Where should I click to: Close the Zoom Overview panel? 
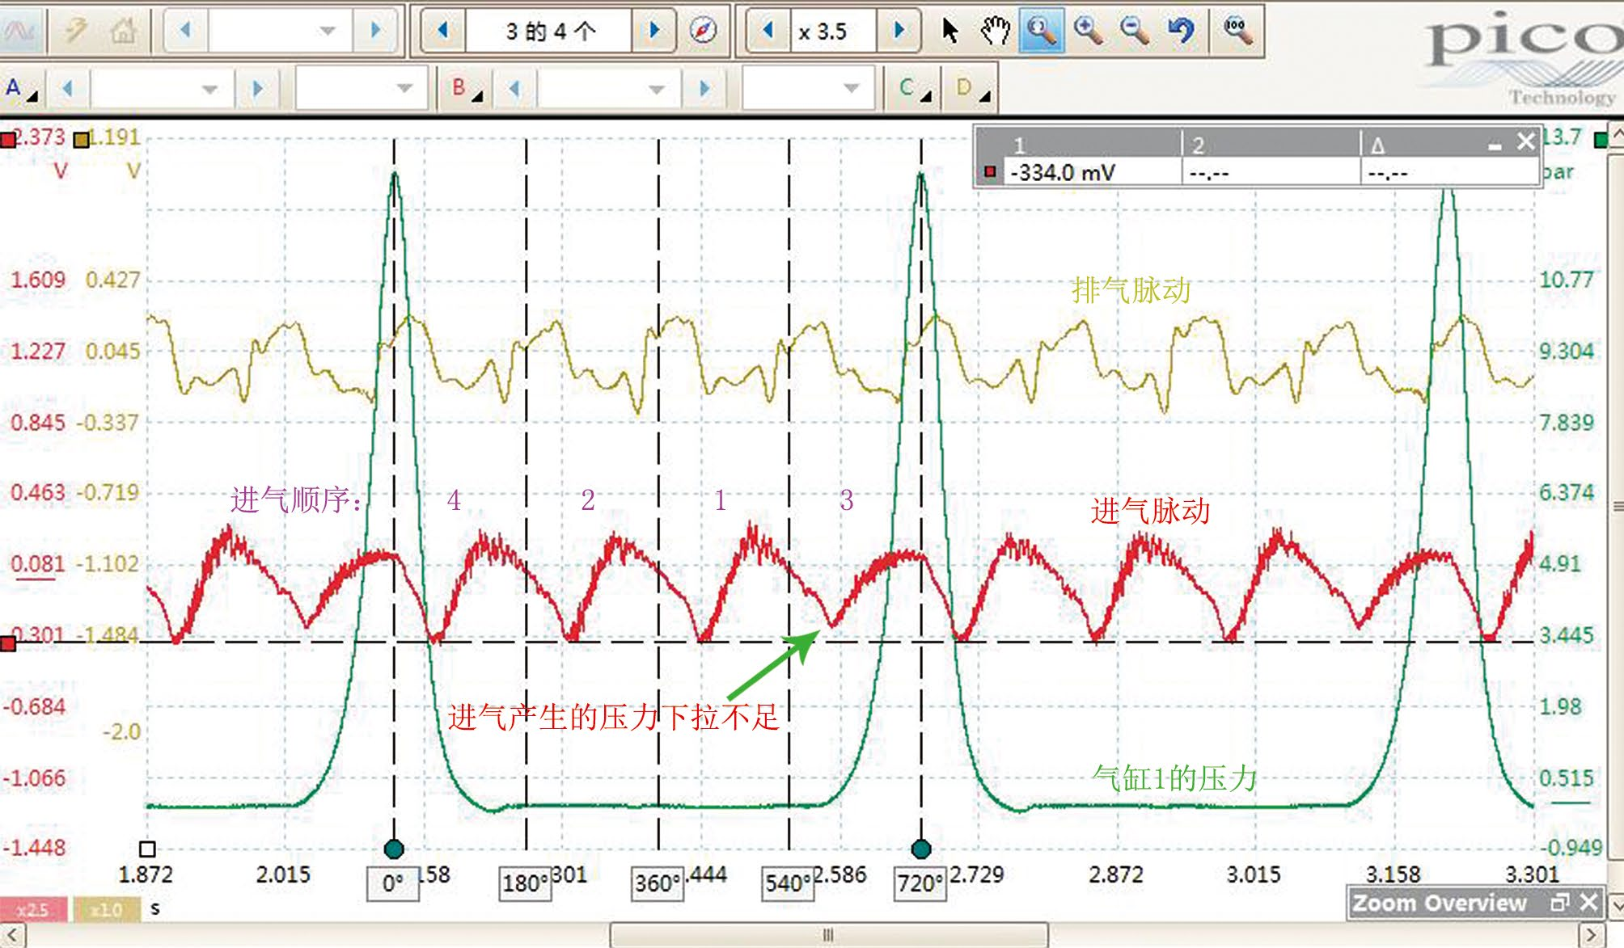click(1589, 902)
